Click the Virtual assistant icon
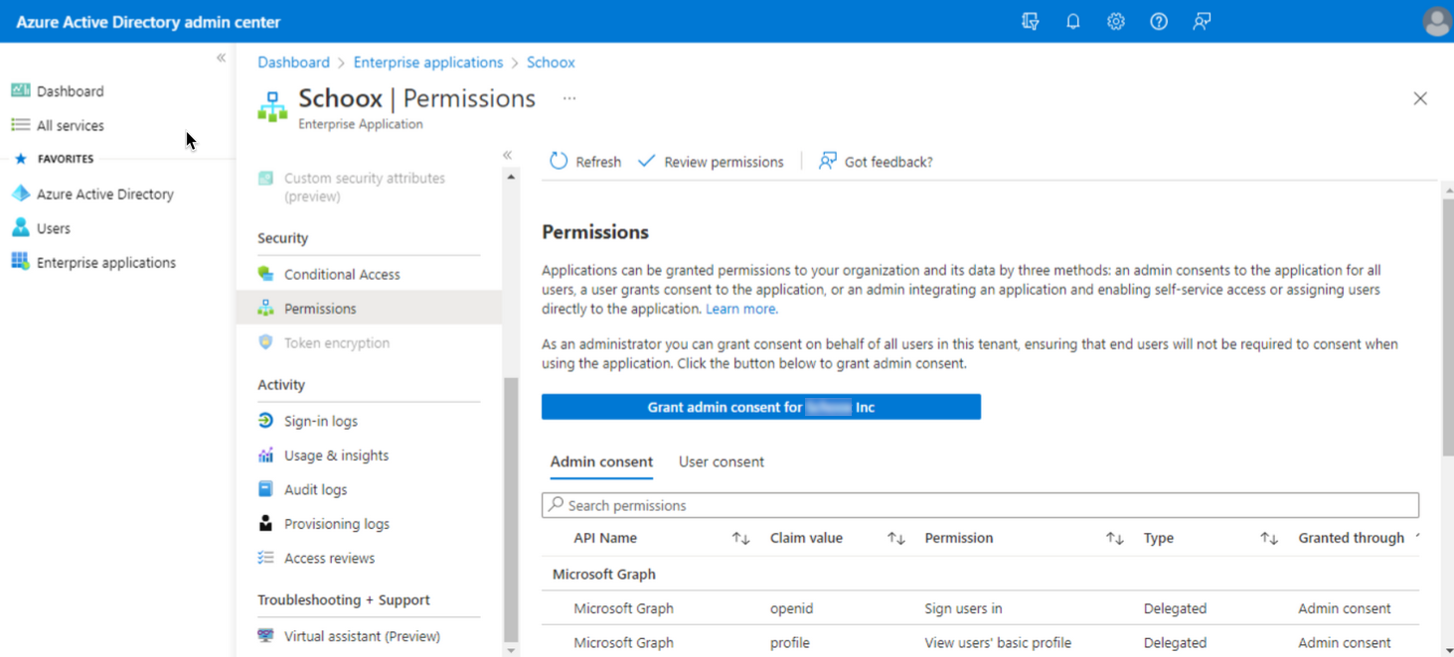 pyautogui.click(x=265, y=636)
